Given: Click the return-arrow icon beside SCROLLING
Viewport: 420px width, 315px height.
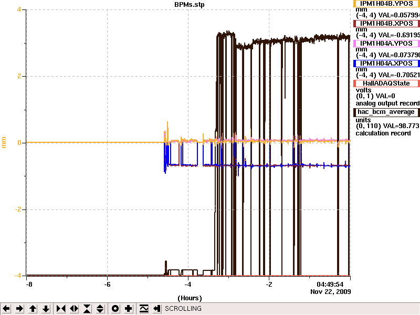Looking at the screenshot, I should click(157, 309).
